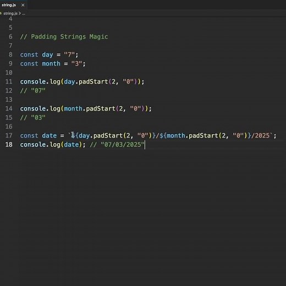
Task: Click 'month' inside the template string on line 17
Action: click(x=176, y=136)
